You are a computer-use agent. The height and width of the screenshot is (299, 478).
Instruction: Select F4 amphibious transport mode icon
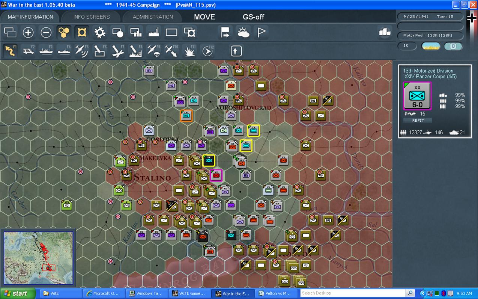click(64, 51)
